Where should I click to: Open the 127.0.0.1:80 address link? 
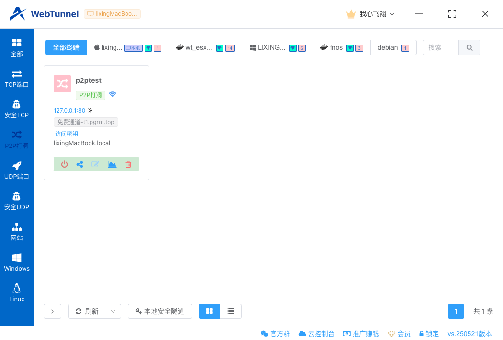click(x=69, y=110)
